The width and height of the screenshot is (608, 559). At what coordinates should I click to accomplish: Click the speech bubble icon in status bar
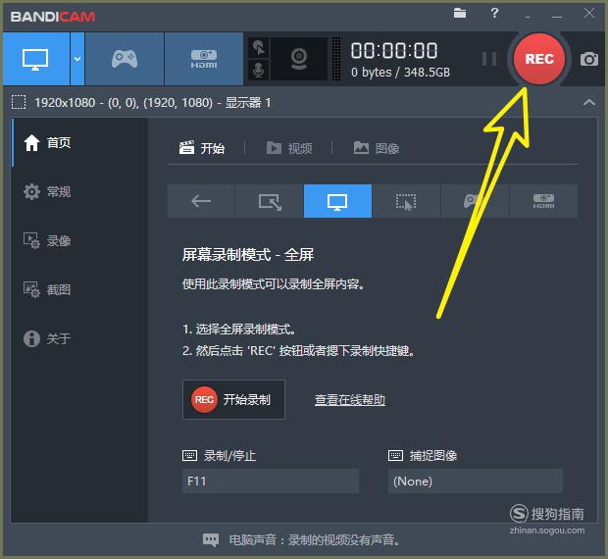pos(211,539)
